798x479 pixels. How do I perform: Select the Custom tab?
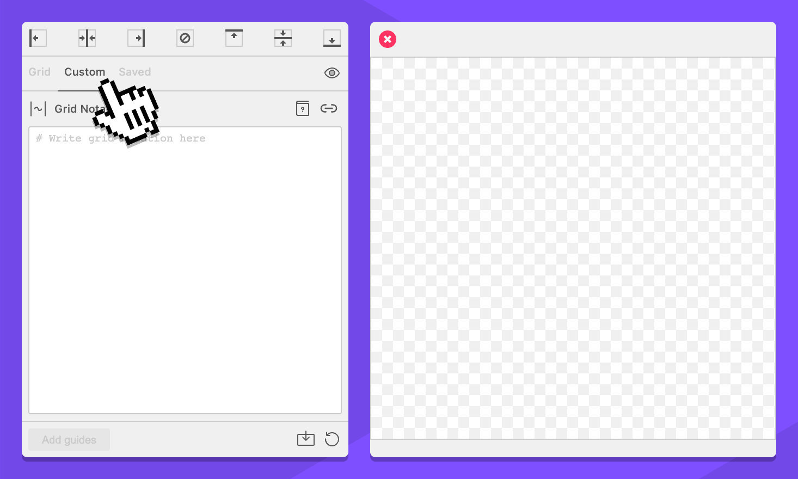[84, 72]
